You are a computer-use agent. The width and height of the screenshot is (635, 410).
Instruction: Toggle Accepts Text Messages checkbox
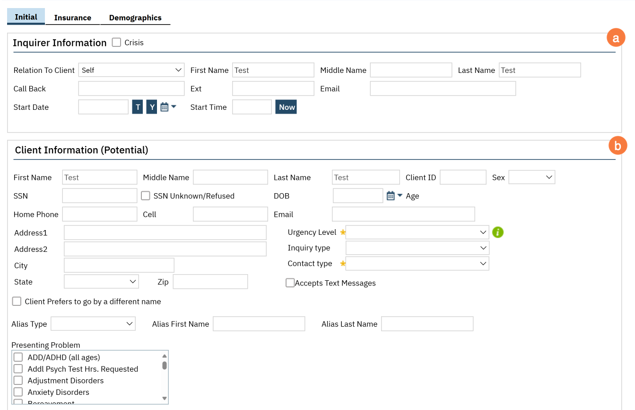(x=290, y=283)
